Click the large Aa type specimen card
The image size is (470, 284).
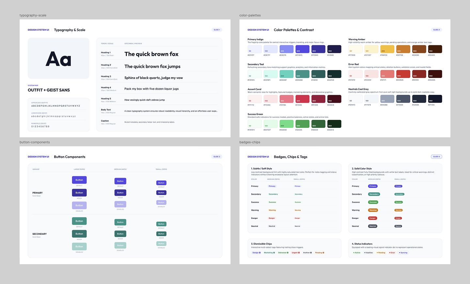pyautogui.click(x=58, y=58)
